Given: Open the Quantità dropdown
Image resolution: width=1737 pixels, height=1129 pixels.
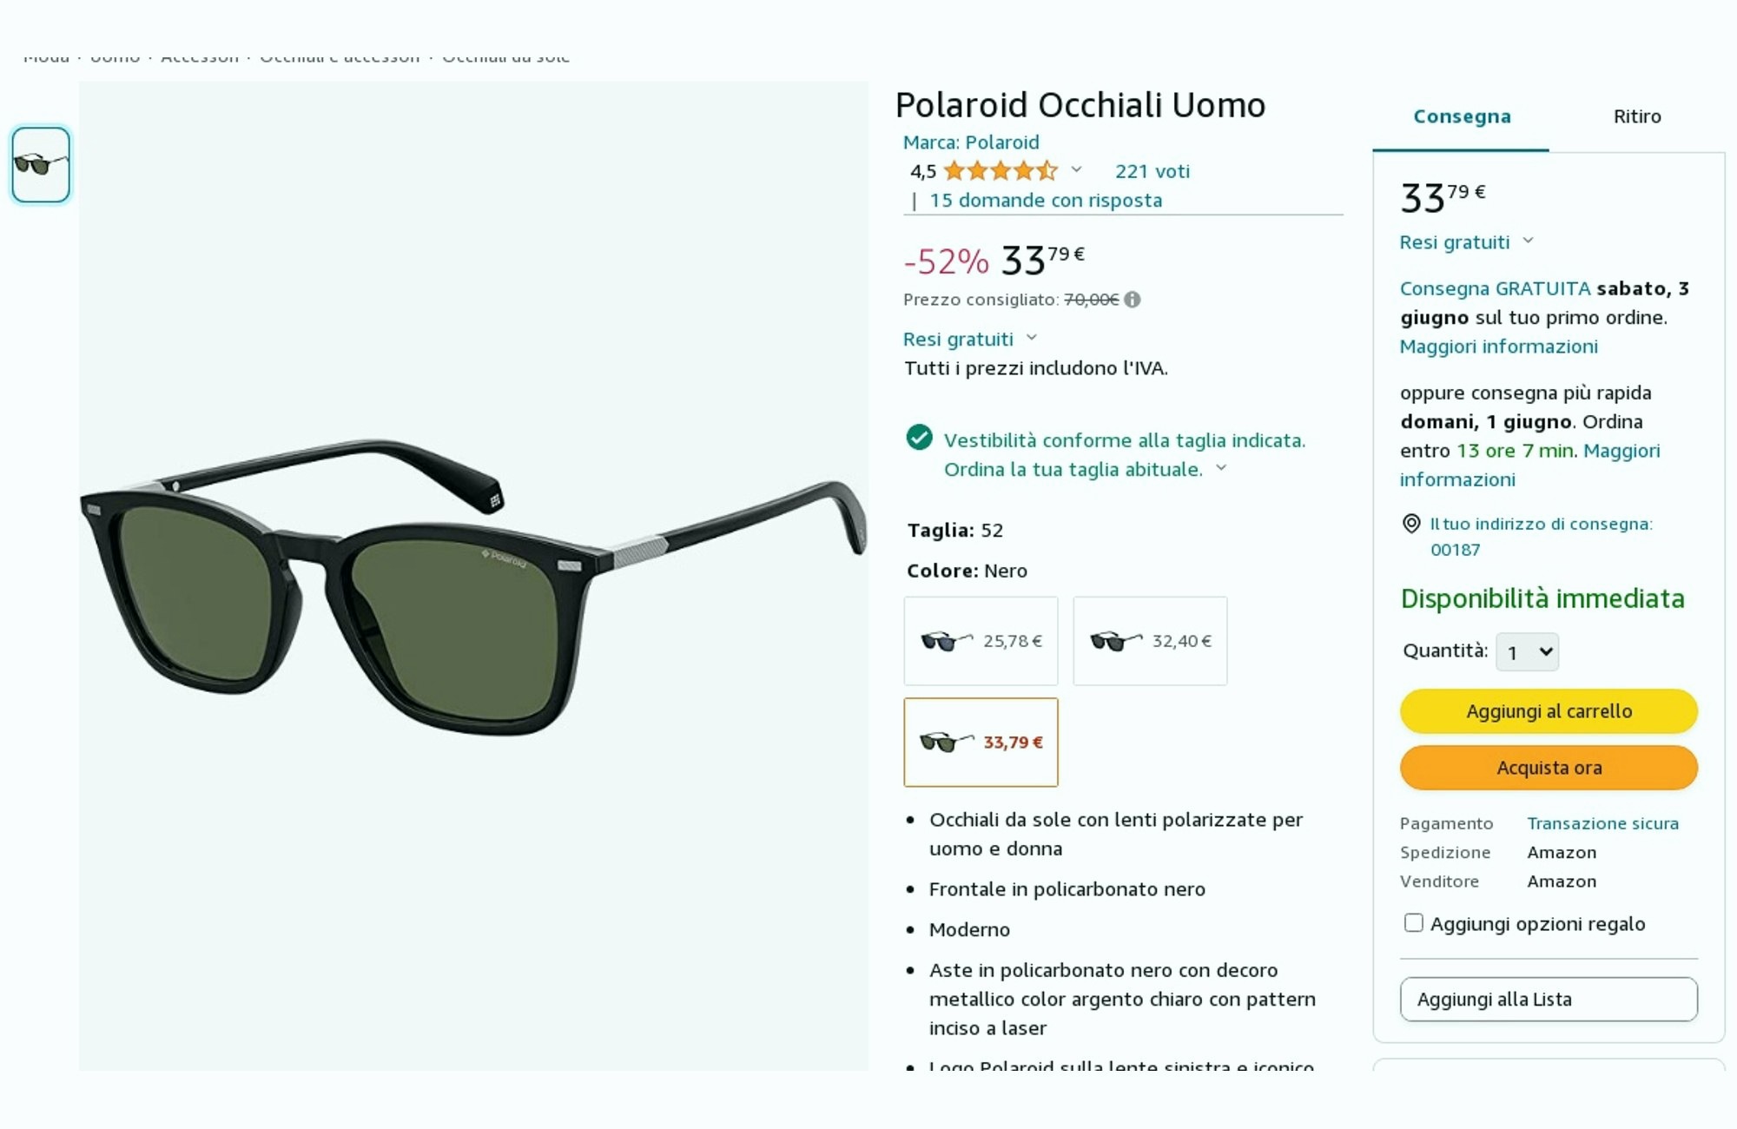Looking at the screenshot, I should click(x=1527, y=651).
